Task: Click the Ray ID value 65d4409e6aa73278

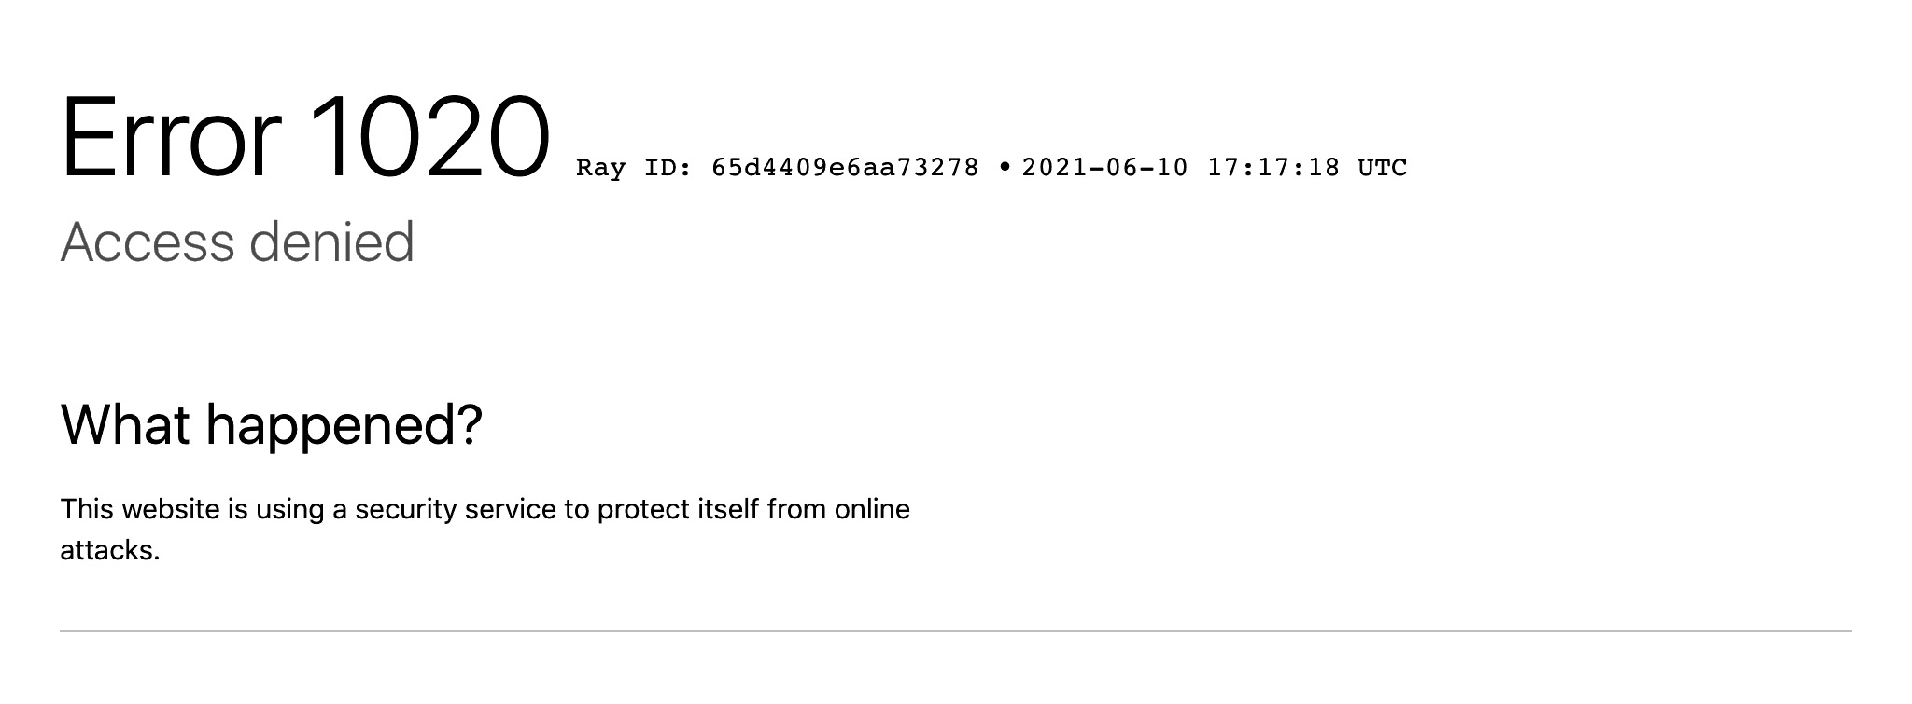Action: tap(845, 168)
